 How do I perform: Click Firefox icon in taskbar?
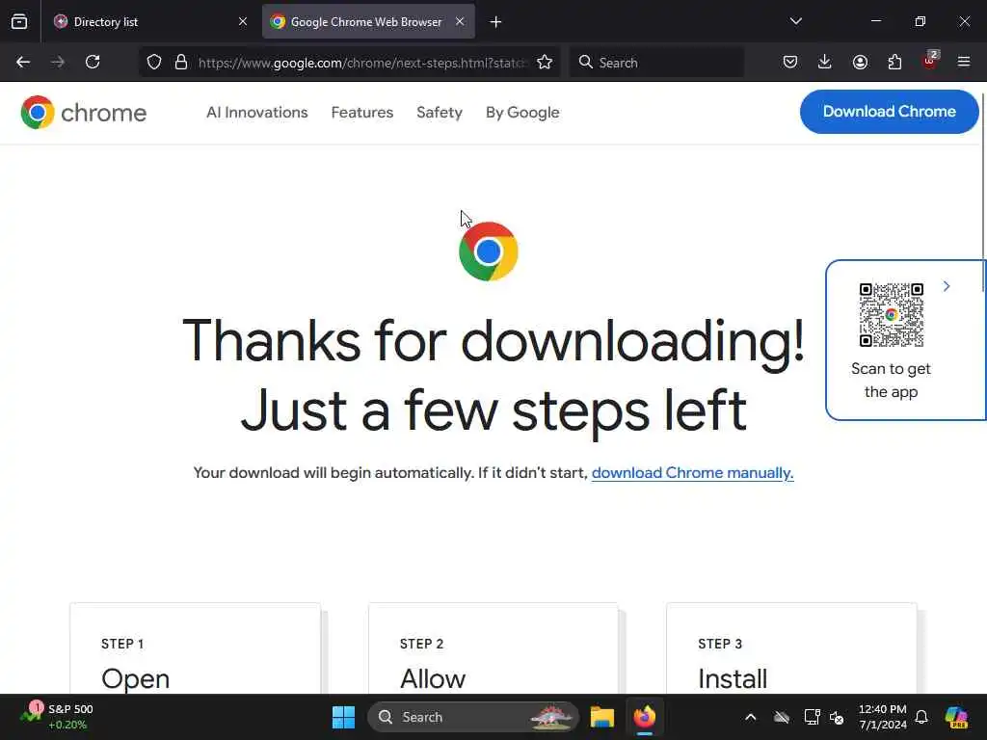(x=645, y=717)
